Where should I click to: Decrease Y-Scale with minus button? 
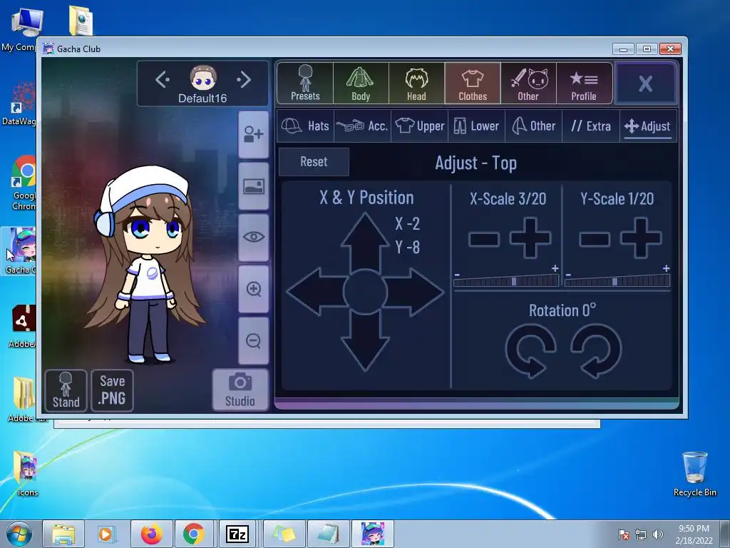pos(595,239)
